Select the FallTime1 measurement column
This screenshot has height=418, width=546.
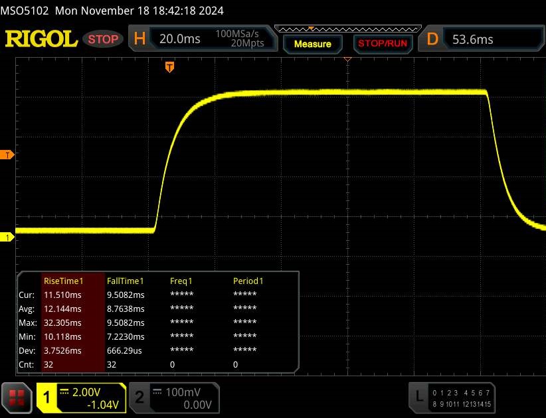click(x=126, y=281)
